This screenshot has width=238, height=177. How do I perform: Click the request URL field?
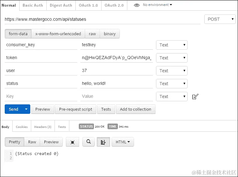[102, 19]
